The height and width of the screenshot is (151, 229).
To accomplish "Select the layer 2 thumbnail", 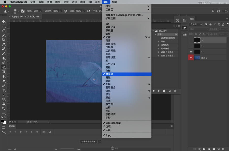I will 197,46.
